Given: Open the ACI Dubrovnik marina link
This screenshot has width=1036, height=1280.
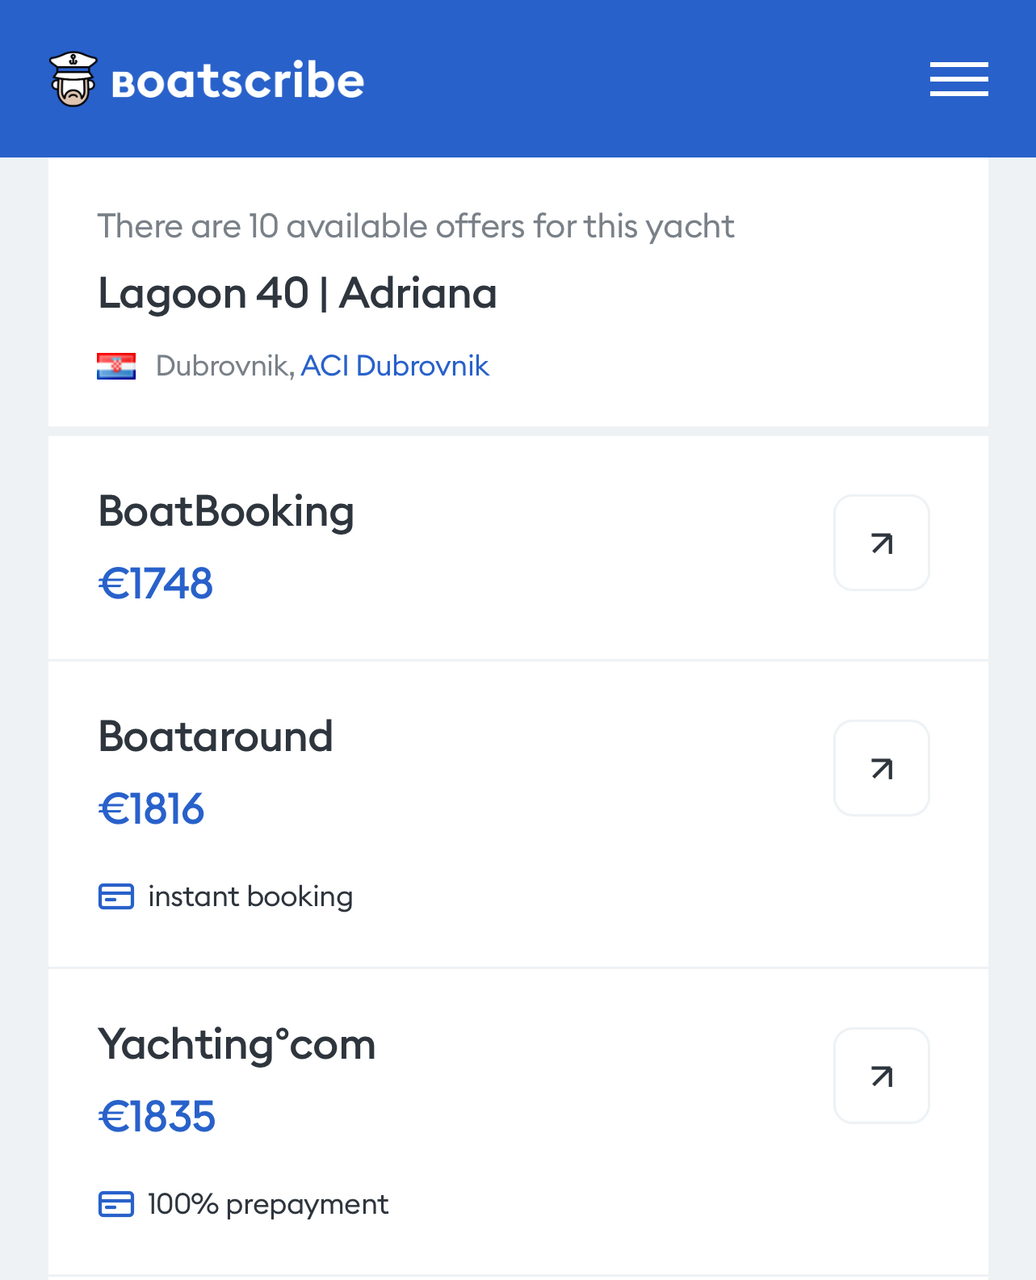Looking at the screenshot, I should coord(395,366).
